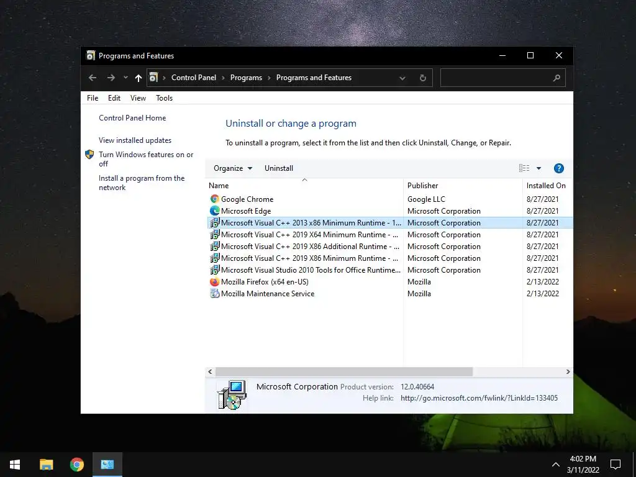
Task: Open the File menu
Action: coord(93,98)
